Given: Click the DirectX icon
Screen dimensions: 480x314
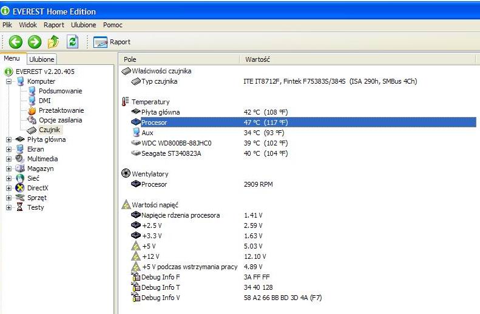Looking at the screenshot, I should (20, 188).
